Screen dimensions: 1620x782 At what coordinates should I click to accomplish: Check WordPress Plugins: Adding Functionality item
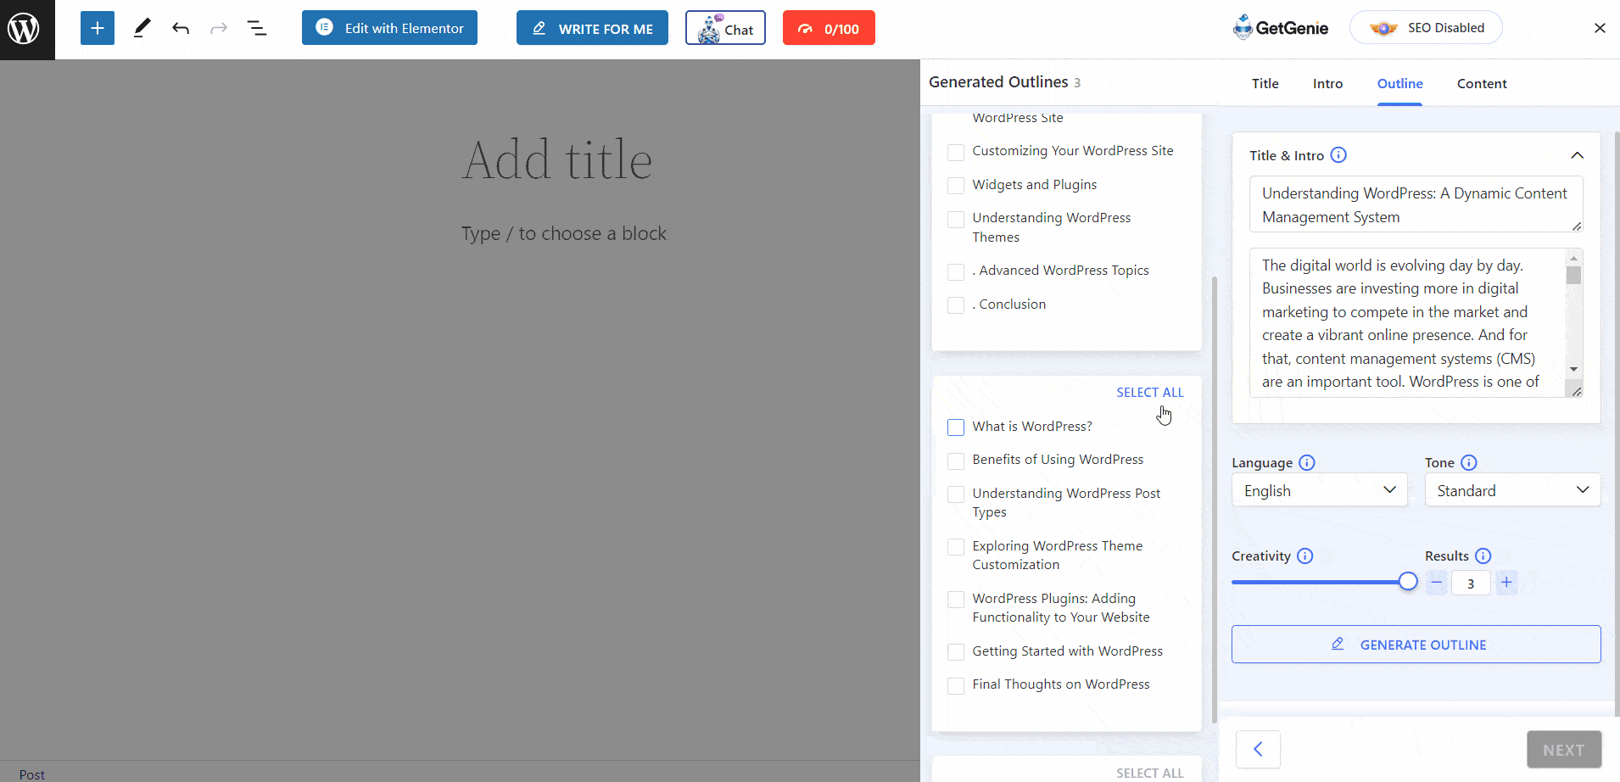tap(956, 600)
